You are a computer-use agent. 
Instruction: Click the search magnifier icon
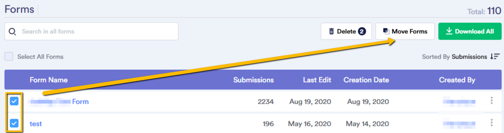pyautogui.click(x=12, y=31)
